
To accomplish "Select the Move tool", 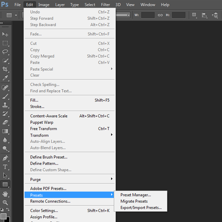I will 5,34.
